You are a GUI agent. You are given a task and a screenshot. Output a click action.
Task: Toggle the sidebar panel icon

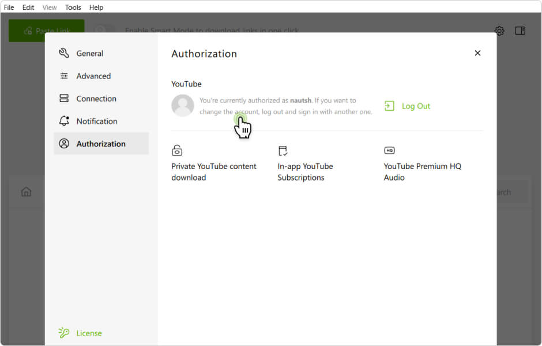(x=520, y=31)
